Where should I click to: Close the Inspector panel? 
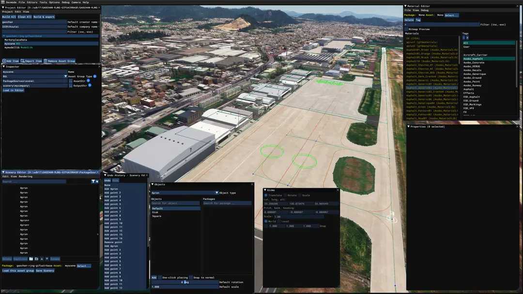pos(99,67)
